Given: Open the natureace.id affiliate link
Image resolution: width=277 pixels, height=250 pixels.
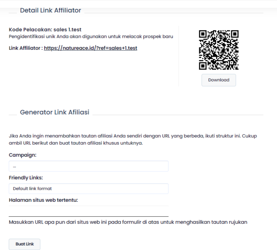Looking at the screenshot, I should (91, 48).
